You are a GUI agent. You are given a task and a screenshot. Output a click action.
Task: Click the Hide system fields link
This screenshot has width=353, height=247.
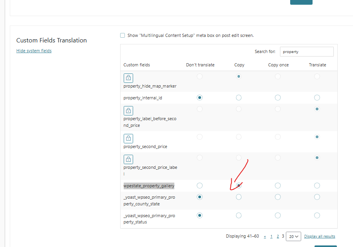34,51
